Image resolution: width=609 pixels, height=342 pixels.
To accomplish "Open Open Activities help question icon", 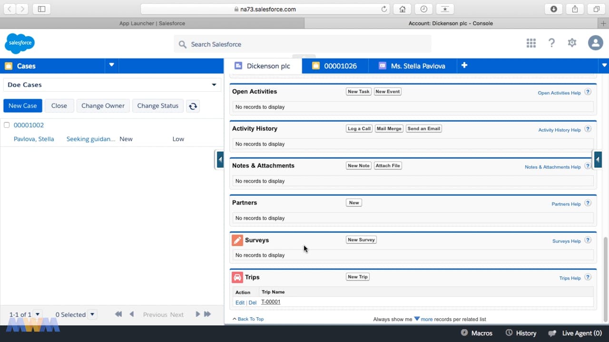I will tap(588, 92).
